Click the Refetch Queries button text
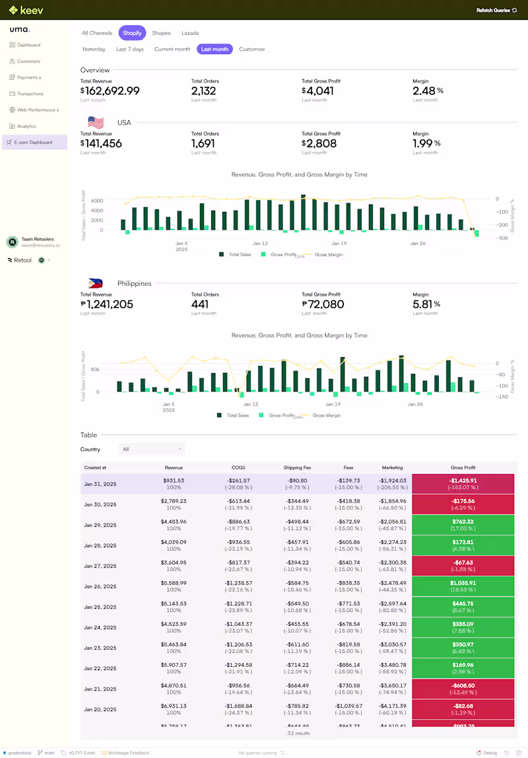528x758 pixels. (493, 10)
